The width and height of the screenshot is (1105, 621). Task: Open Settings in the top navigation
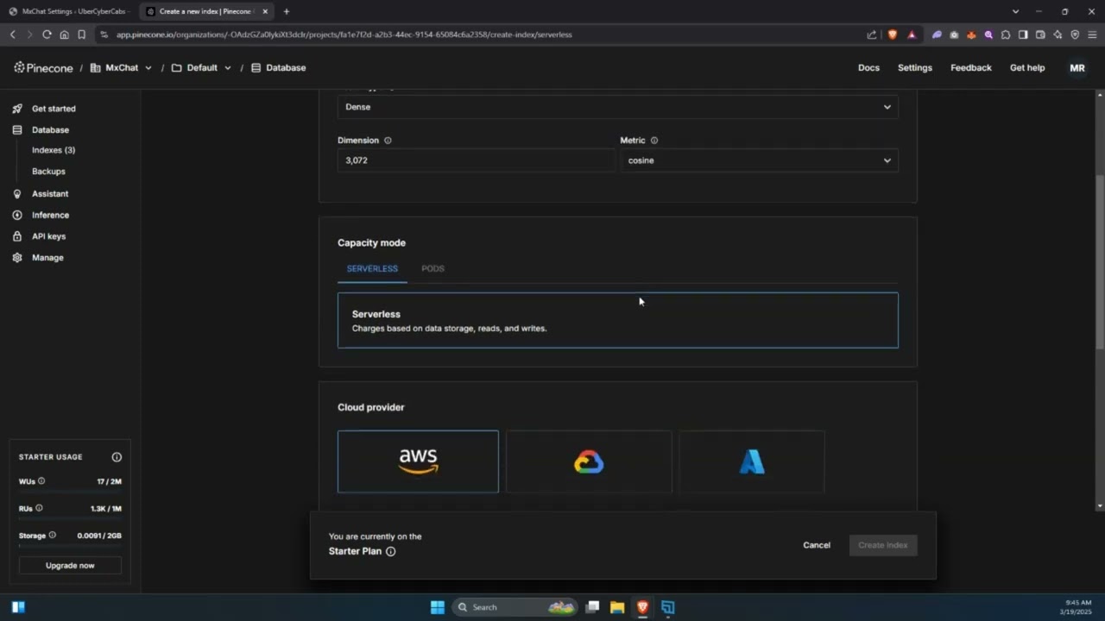click(x=915, y=67)
